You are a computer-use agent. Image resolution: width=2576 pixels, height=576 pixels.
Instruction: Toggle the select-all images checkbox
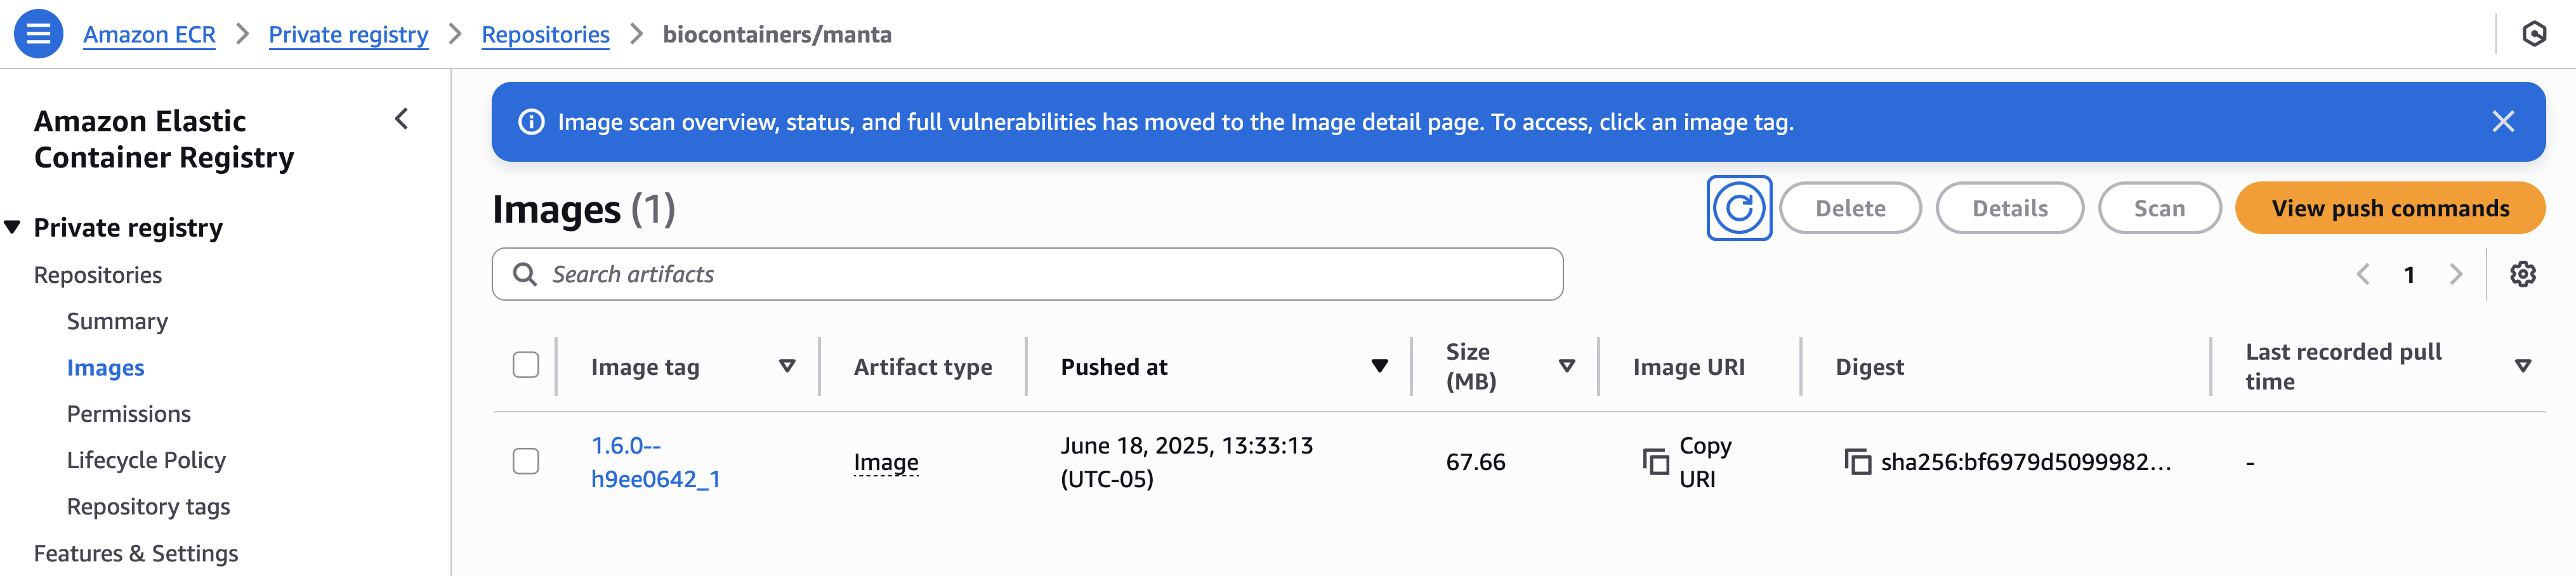coord(525,365)
